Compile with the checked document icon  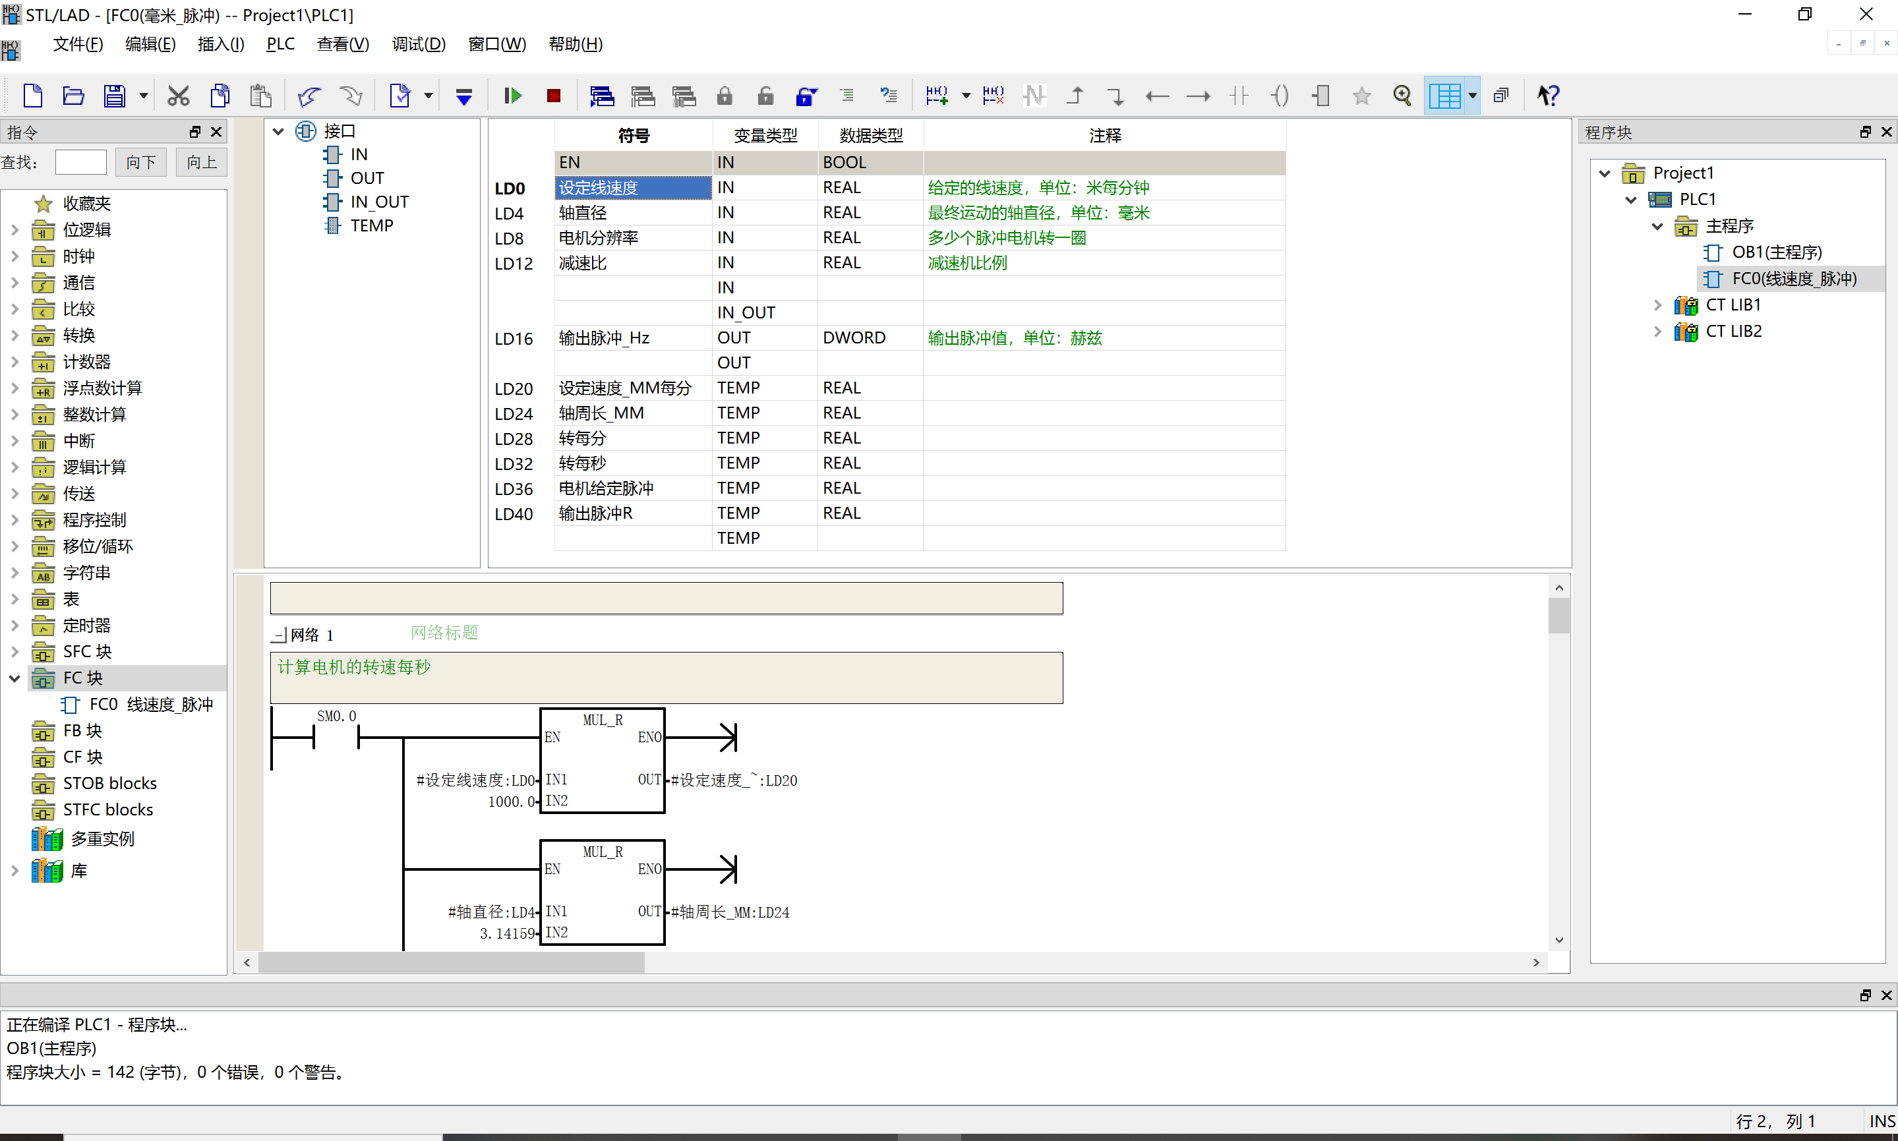400,96
